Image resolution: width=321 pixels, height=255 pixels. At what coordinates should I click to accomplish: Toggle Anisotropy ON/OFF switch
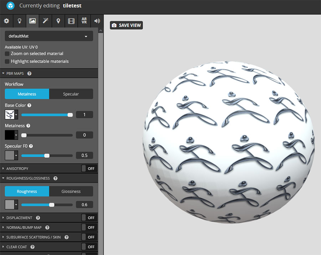click(89, 169)
